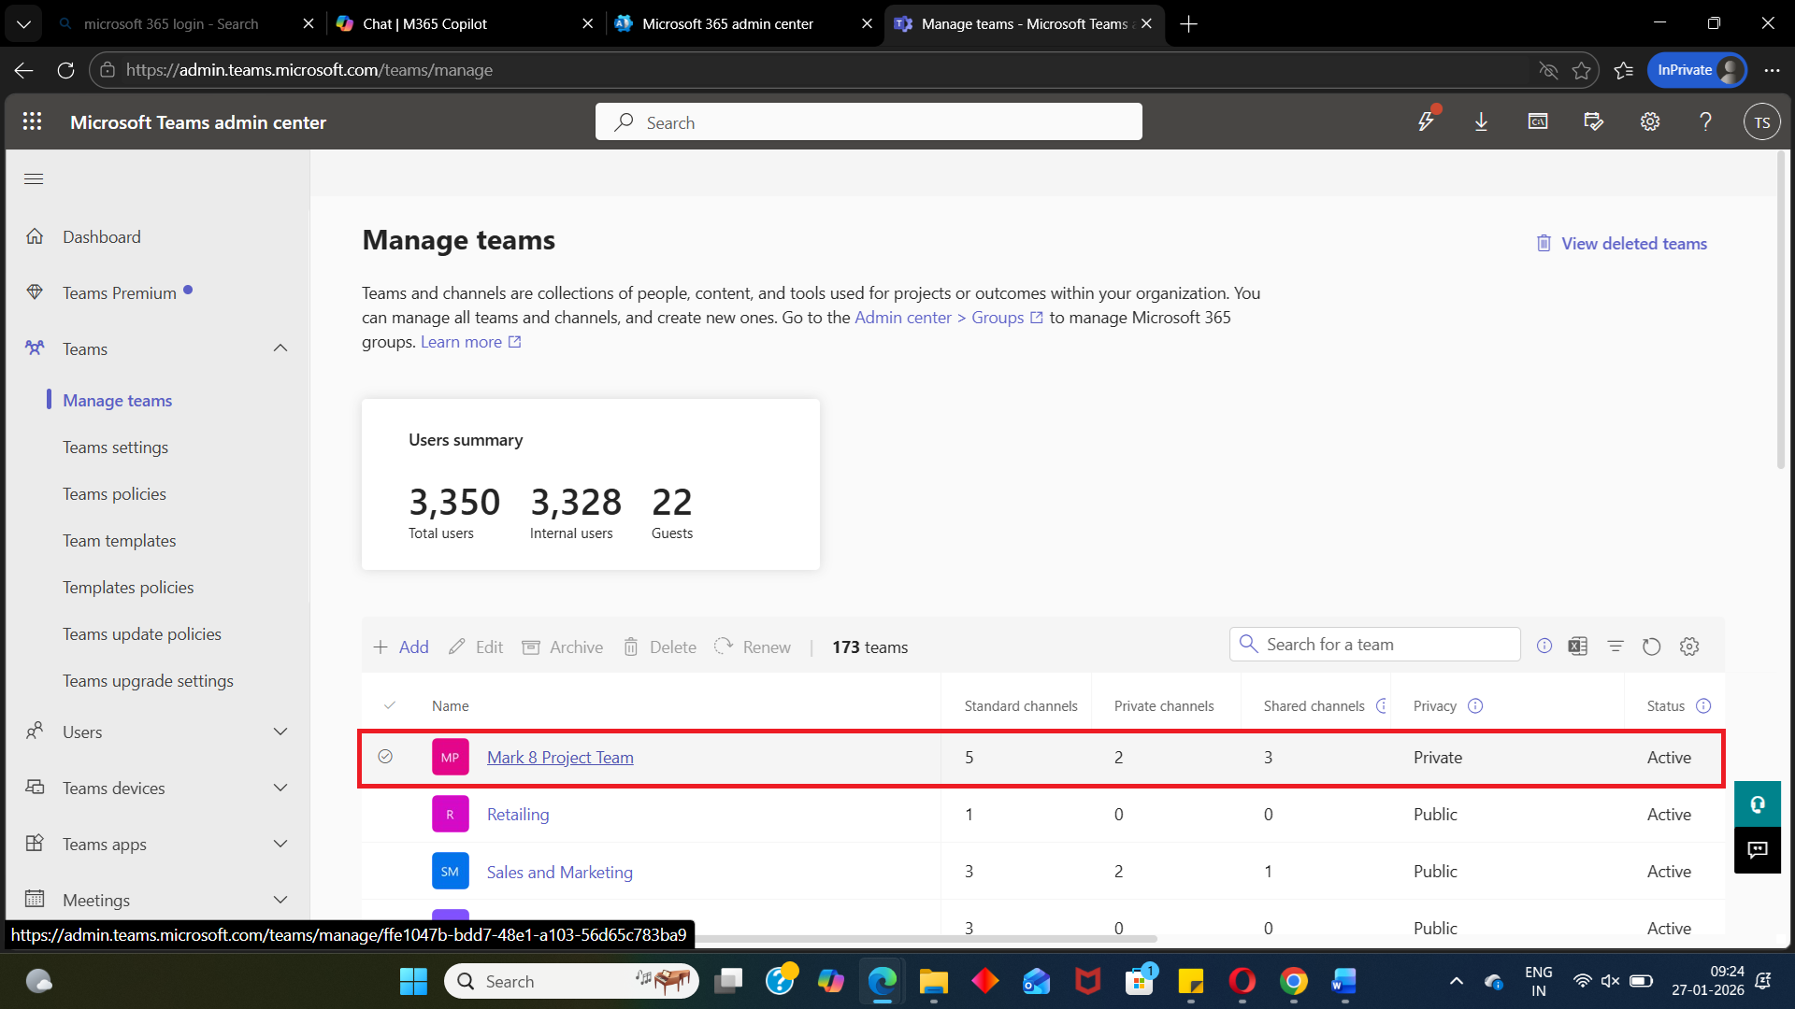The height and width of the screenshot is (1009, 1795).
Task: Refresh the teams list
Action: click(1652, 646)
